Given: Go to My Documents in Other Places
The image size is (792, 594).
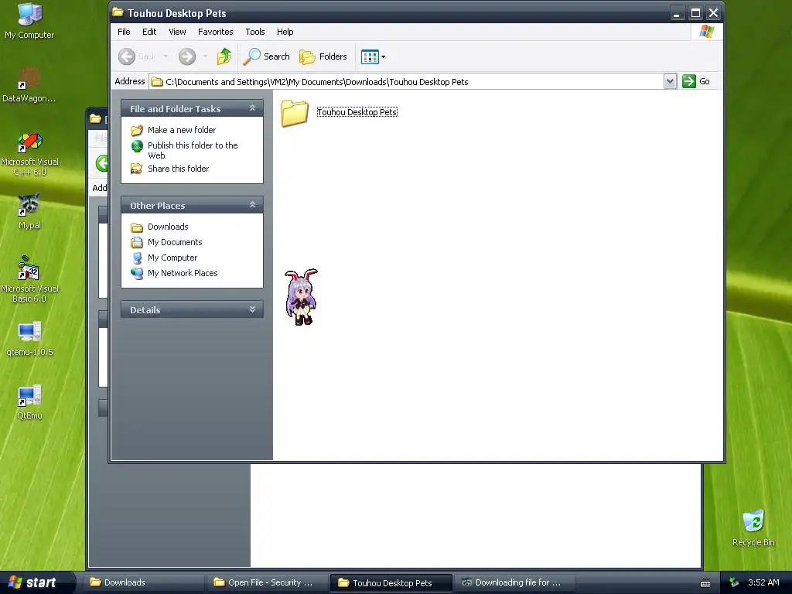Looking at the screenshot, I should pyautogui.click(x=175, y=242).
